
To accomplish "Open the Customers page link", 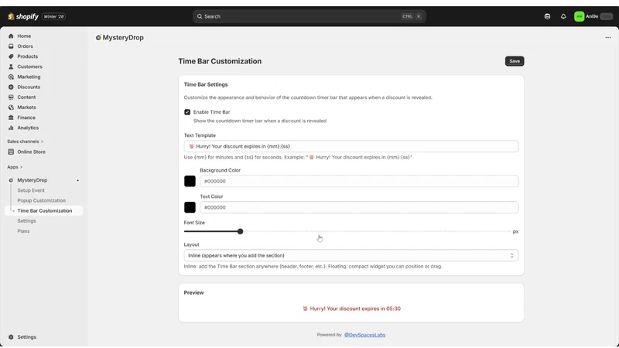I will click(29, 67).
